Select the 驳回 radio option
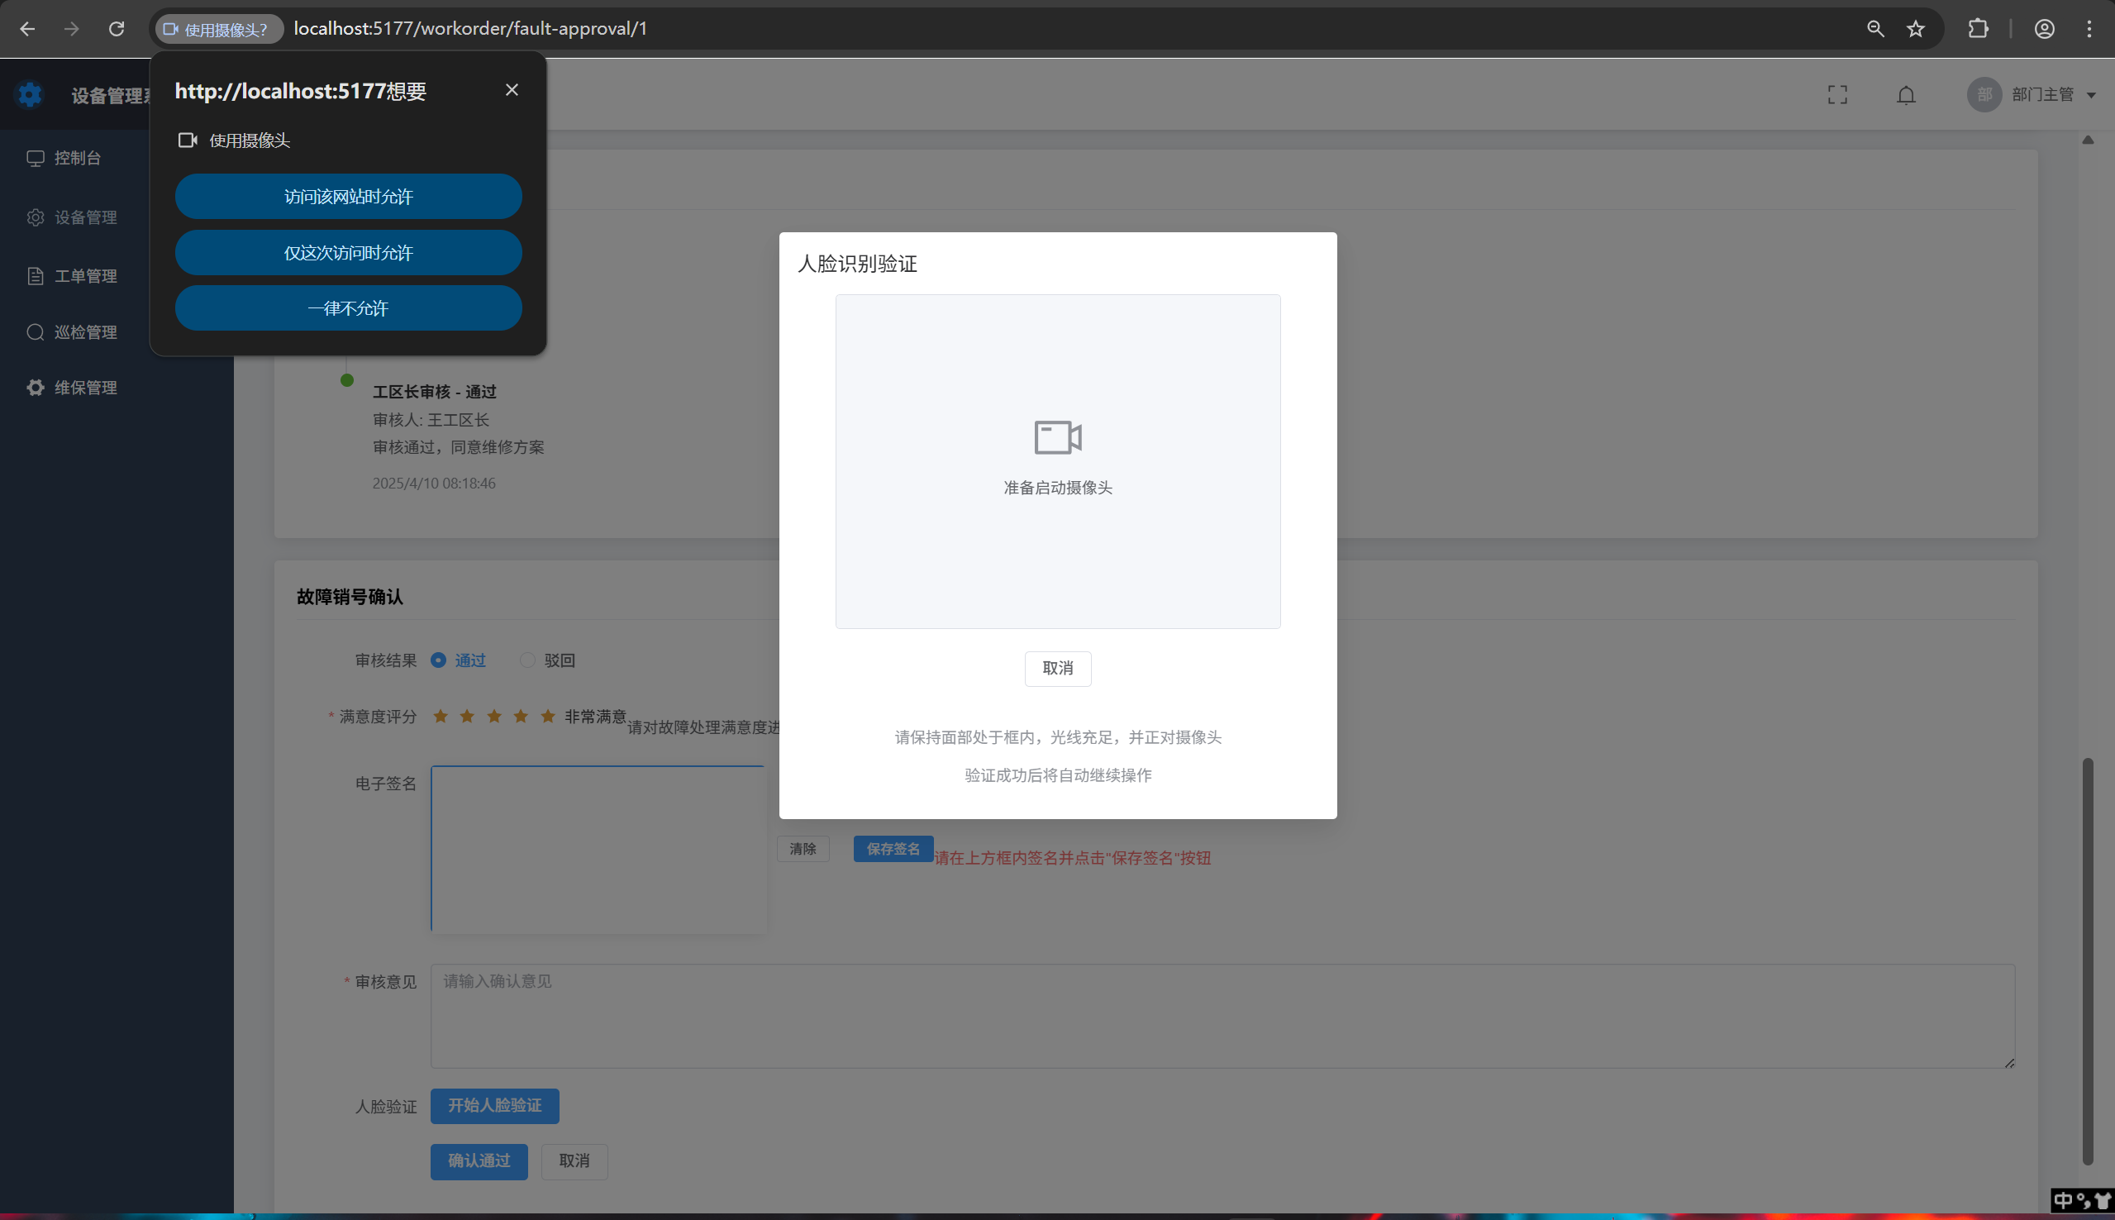Screen dimensions: 2115x1220 click(526, 660)
